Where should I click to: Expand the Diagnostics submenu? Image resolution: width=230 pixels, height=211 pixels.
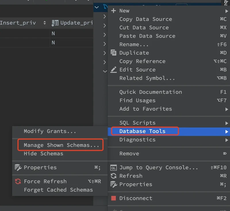137,140
